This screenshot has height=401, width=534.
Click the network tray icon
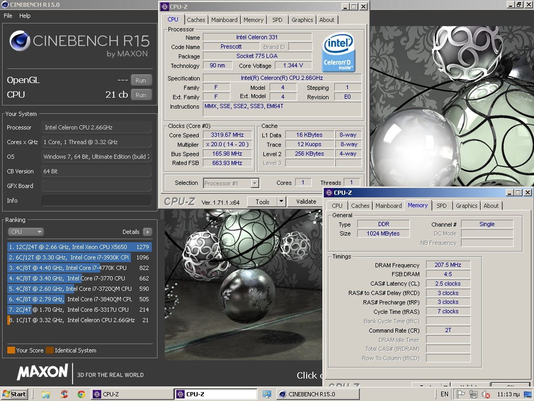473,394
